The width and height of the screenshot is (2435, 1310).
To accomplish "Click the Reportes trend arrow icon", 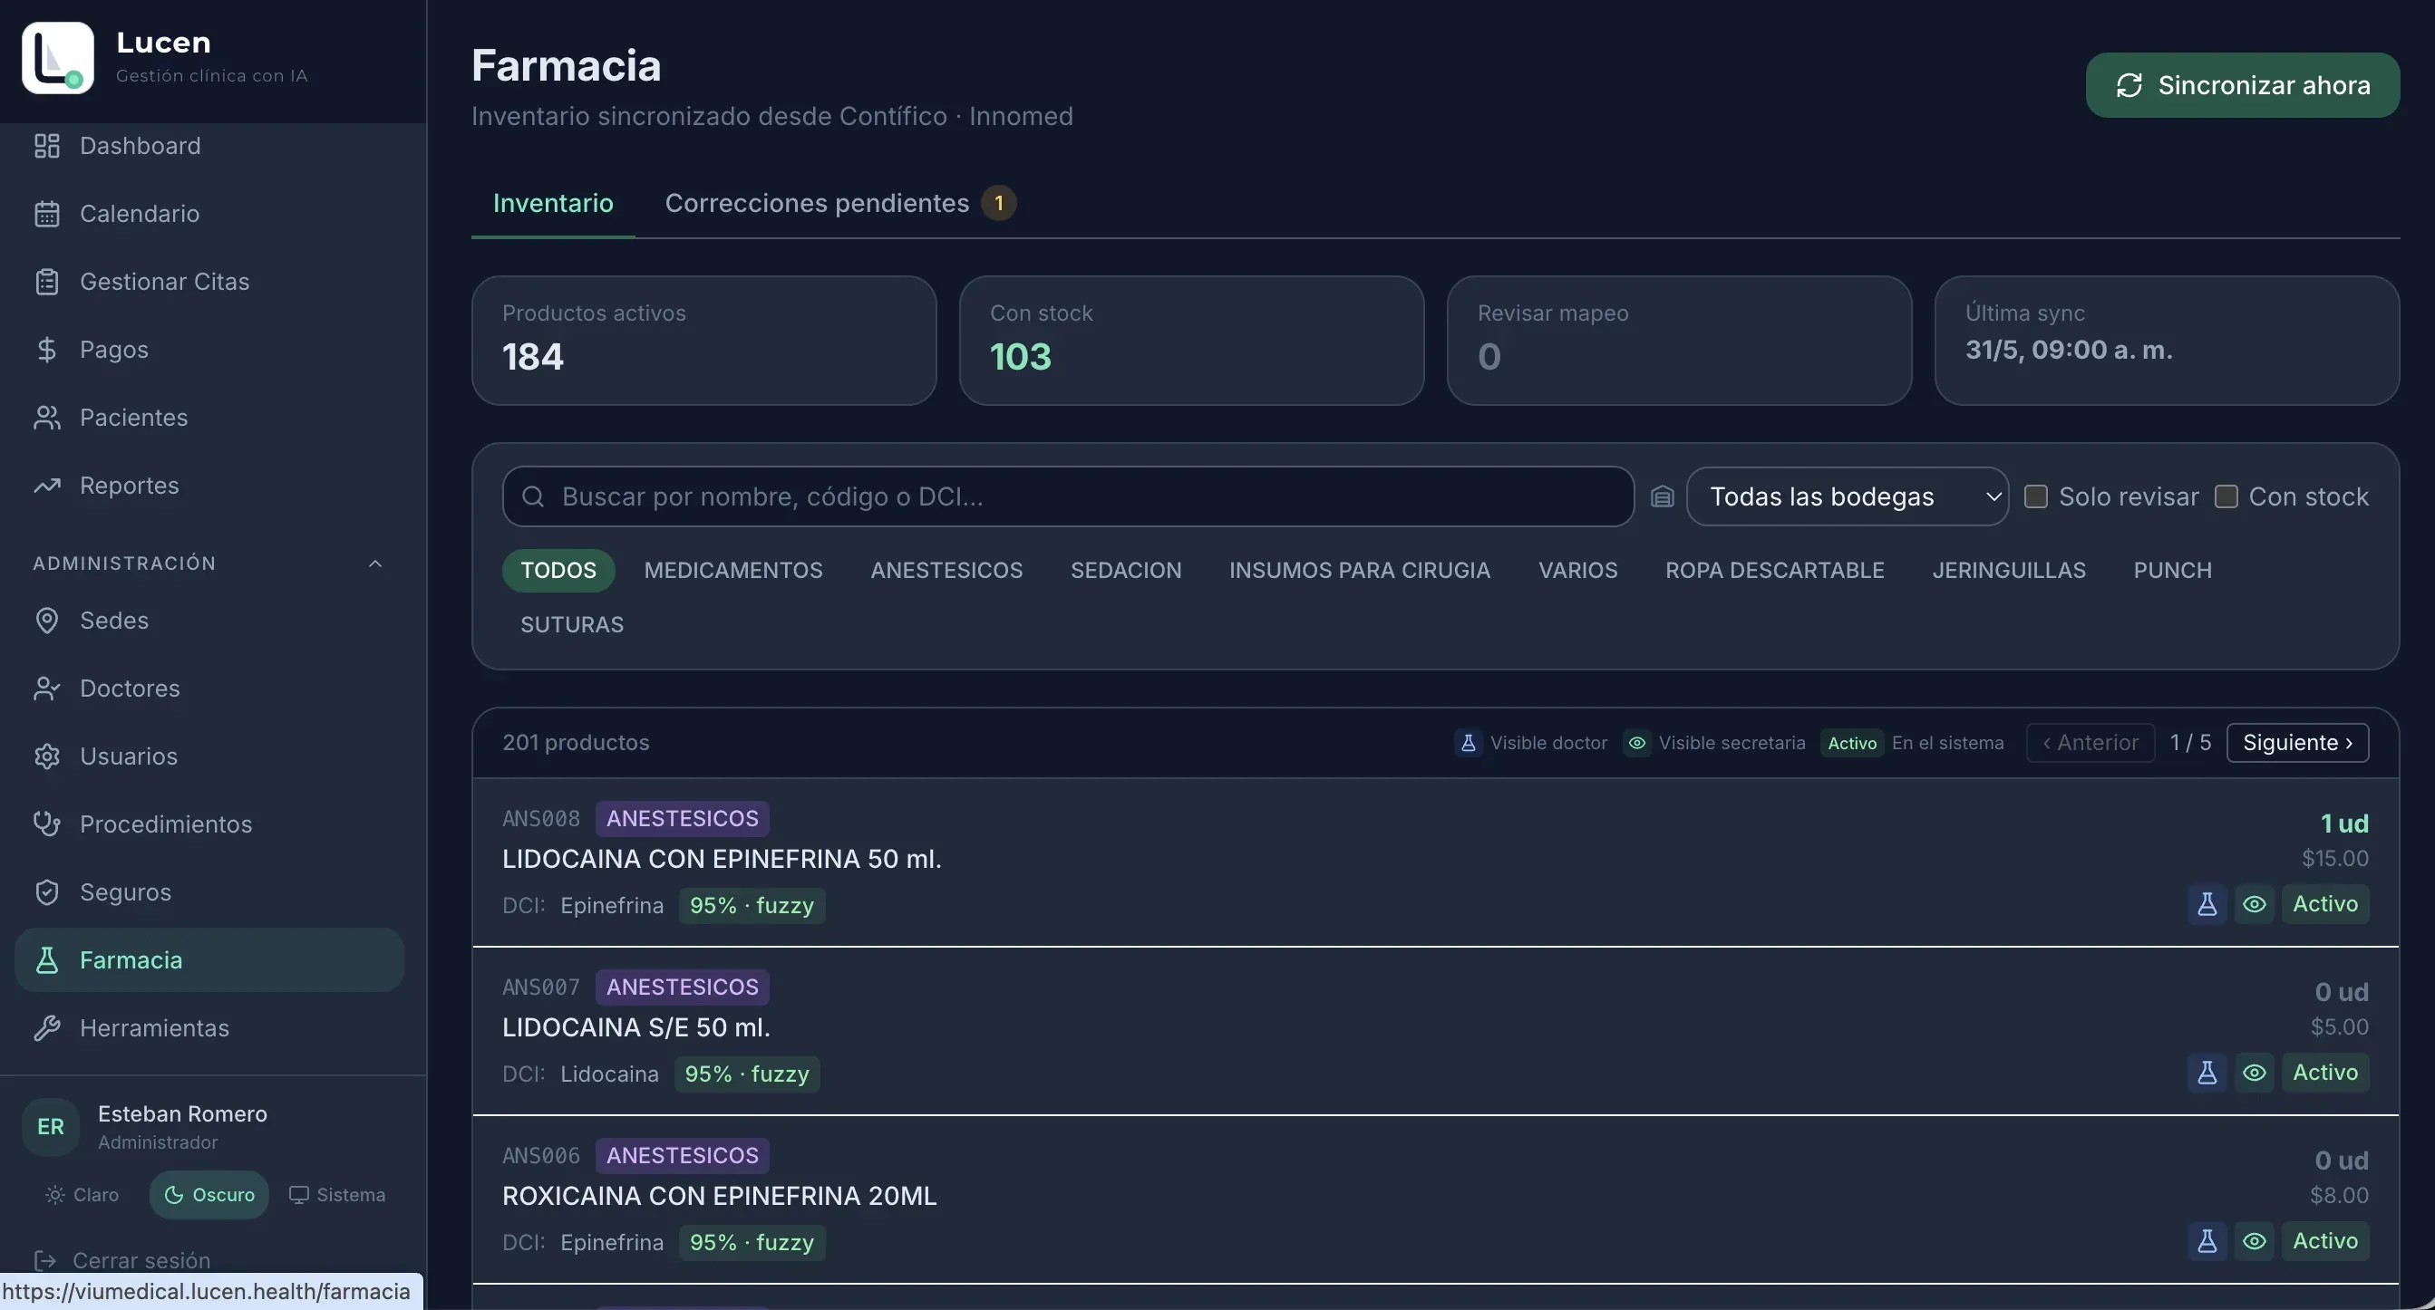I will (46, 486).
